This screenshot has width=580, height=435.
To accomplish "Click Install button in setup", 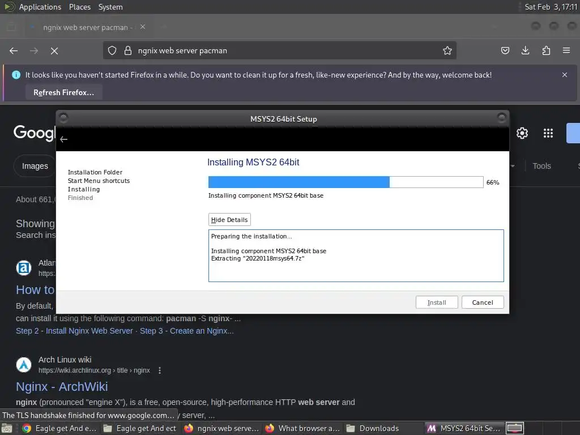I will point(437,302).
